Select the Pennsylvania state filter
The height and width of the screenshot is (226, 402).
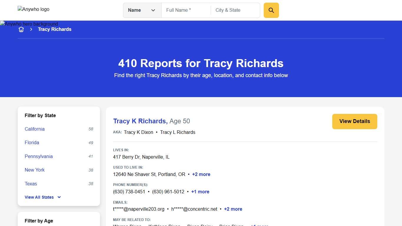(39, 156)
